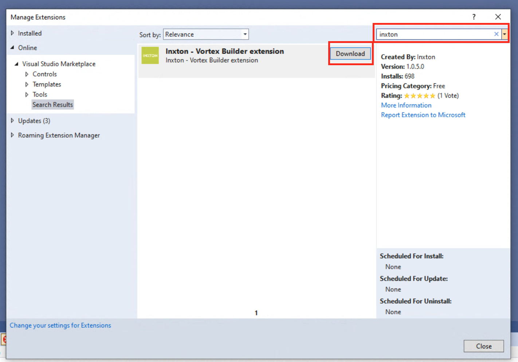This screenshot has width=518, height=362.
Task: Select the Online tree item label
Action: 28,48
